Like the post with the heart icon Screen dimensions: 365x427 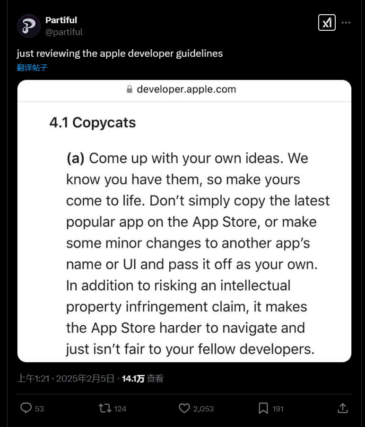[x=184, y=408]
